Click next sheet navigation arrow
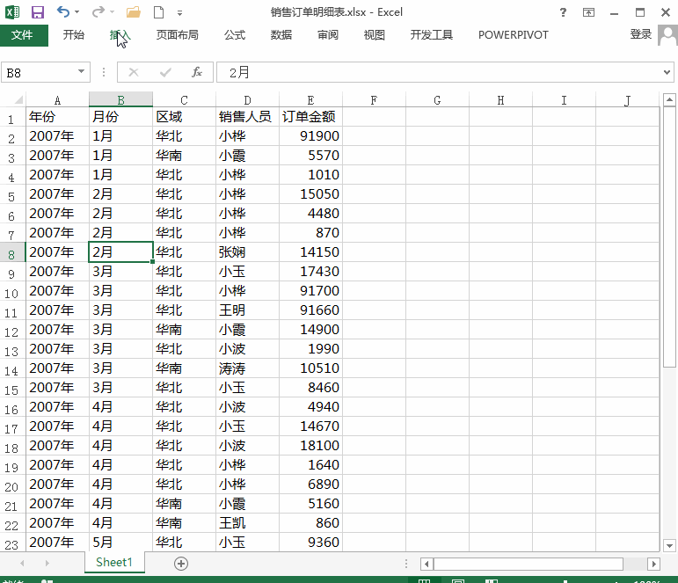 [x=47, y=563]
